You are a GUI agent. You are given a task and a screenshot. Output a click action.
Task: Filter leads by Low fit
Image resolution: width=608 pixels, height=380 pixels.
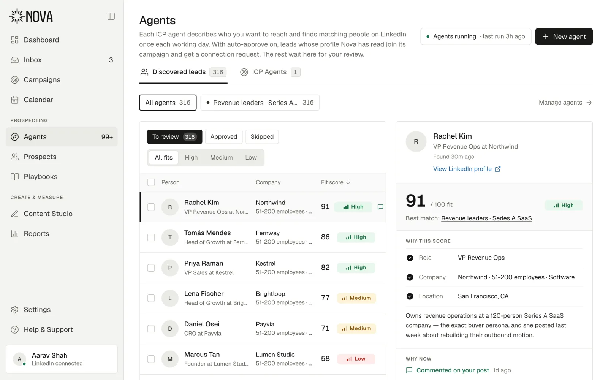(x=251, y=158)
